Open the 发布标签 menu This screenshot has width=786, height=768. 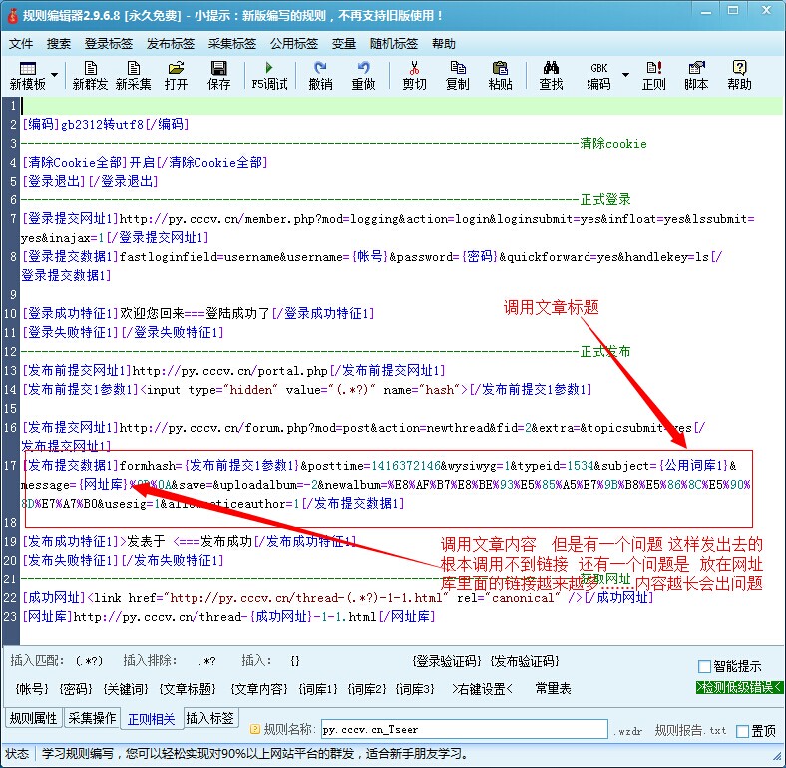point(171,44)
